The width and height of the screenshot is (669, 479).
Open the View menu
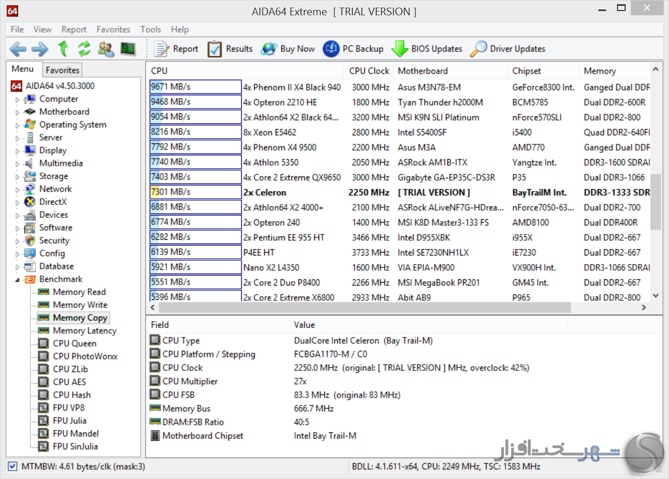point(42,30)
